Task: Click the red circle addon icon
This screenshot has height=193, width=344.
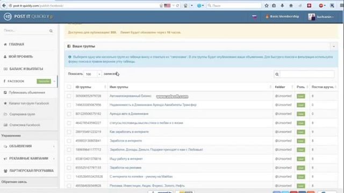Action: click(x=321, y=6)
